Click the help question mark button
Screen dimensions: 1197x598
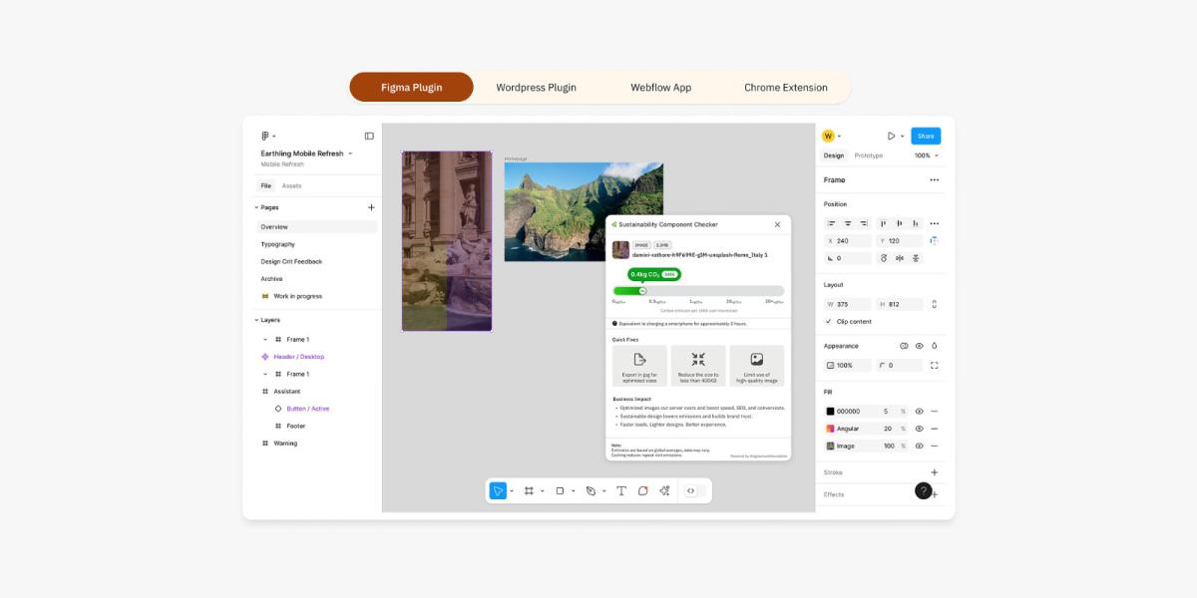tap(924, 490)
